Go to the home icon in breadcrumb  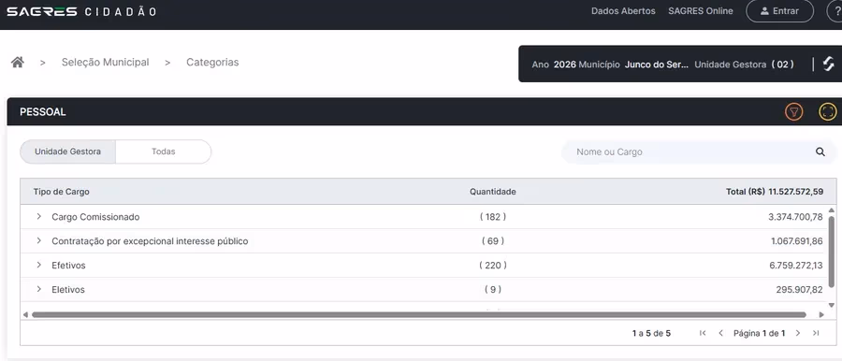(18, 63)
